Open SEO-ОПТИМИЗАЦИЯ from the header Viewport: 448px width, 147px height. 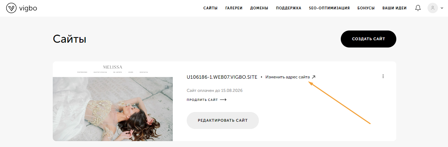[x=329, y=8]
